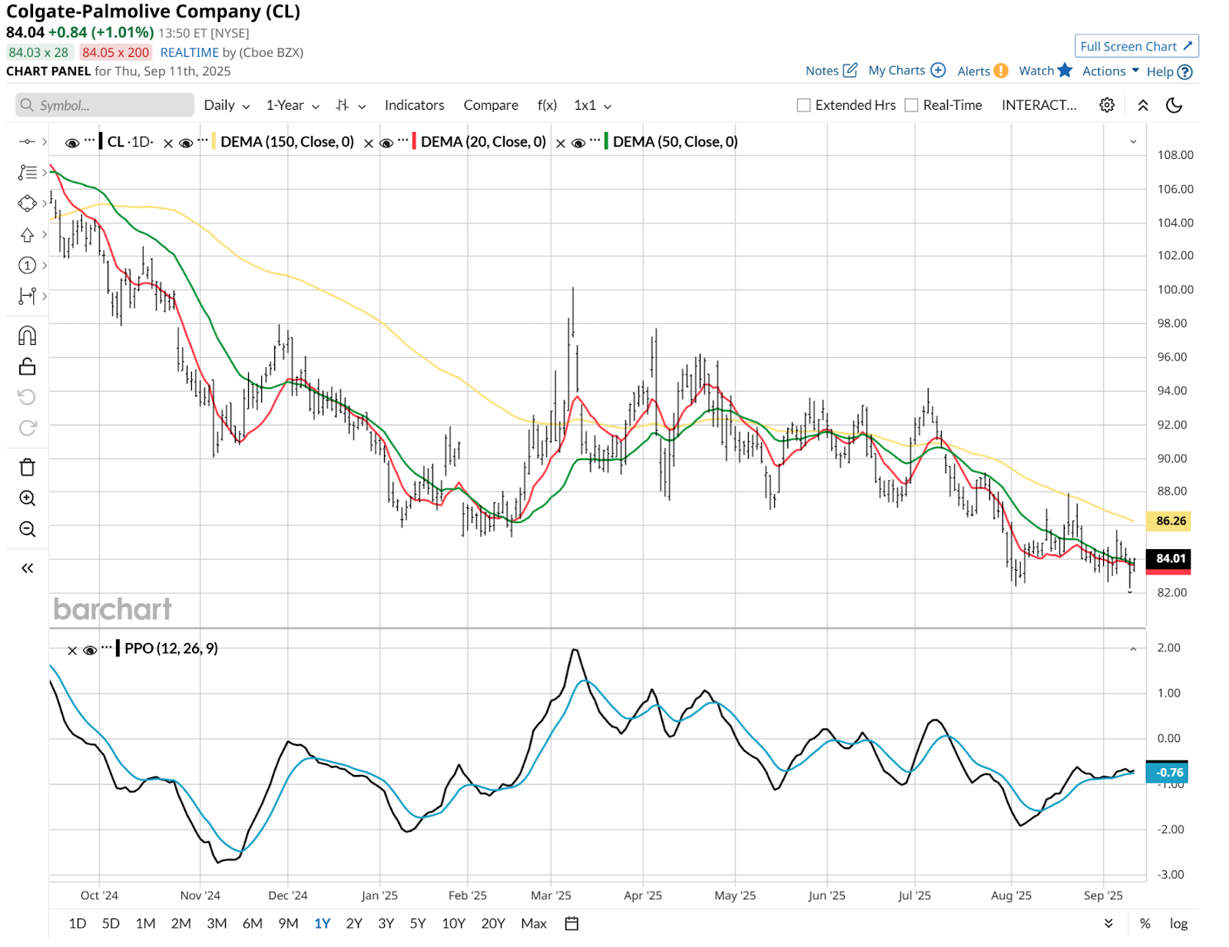The image size is (1229, 947).
Task: Collapse the chart header with up chevrons
Action: 1143,105
